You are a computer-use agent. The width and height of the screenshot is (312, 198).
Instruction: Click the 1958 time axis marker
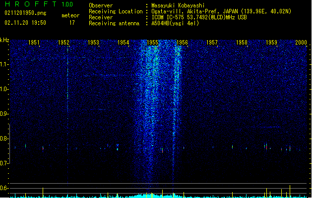[x=242, y=43]
